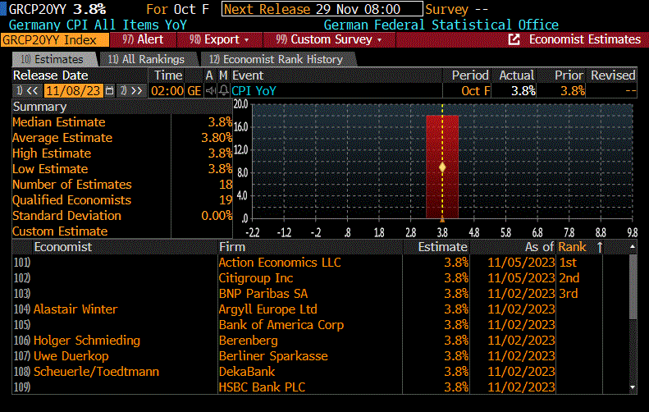Select the Bank of America Corp row
The height and width of the screenshot is (412, 649).
(x=320, y=325)
